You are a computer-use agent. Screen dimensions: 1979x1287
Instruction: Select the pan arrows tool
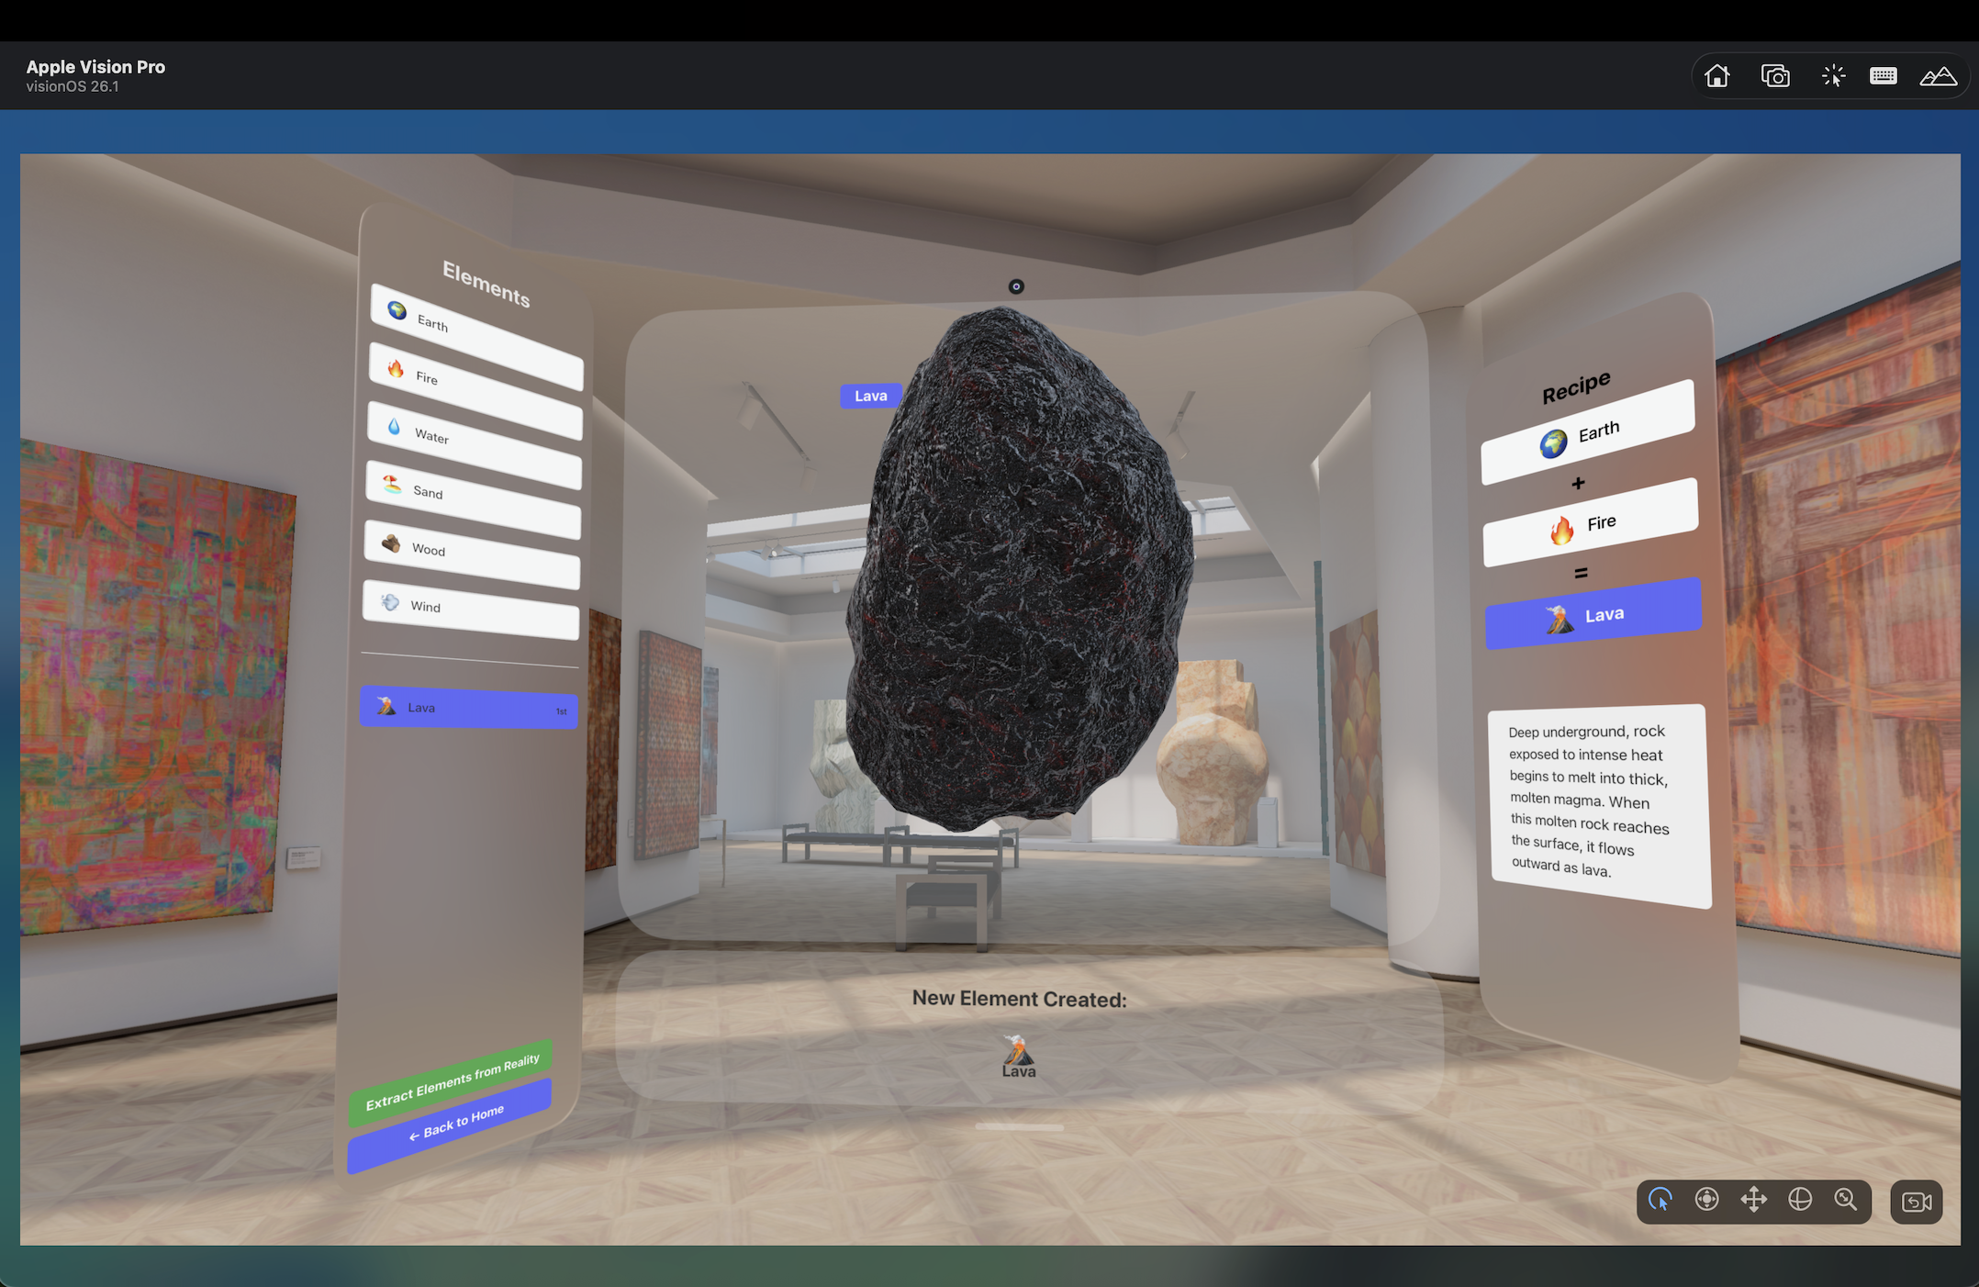[1753, 1201]
